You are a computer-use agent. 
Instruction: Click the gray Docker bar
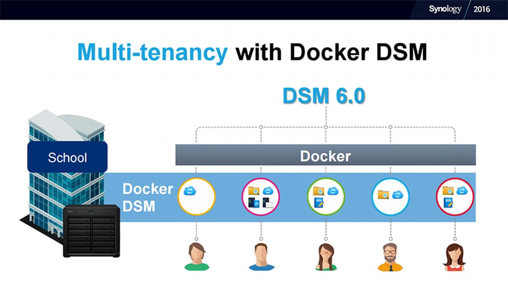tap(325, 155)
